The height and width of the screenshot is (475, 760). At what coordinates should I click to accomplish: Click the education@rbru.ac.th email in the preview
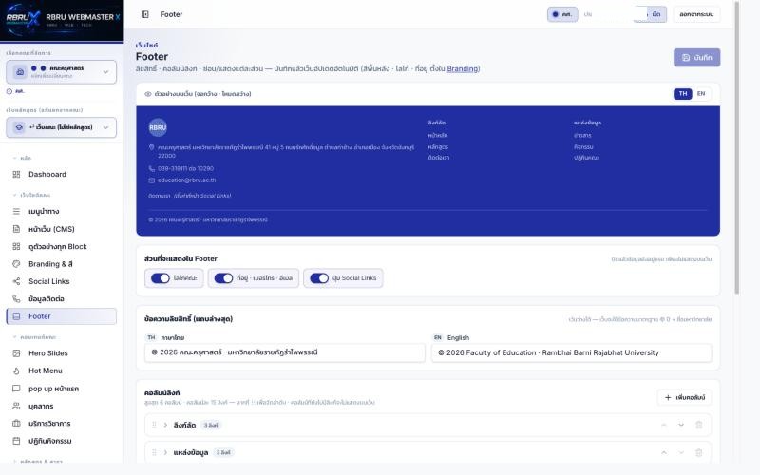(186, 180)
